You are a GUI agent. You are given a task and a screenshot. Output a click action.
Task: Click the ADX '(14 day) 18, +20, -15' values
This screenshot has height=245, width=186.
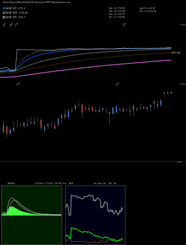pyautogui.click(x=104, y=183)
